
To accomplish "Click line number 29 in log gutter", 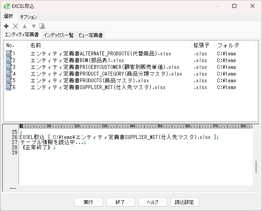I will tap(15, 152).
